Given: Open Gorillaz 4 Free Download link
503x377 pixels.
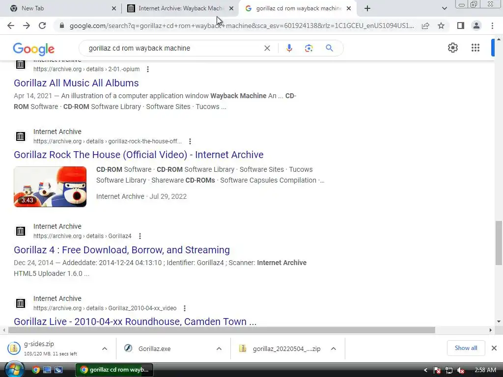Looking at the screenshot, I should click(x=122, y=250).
